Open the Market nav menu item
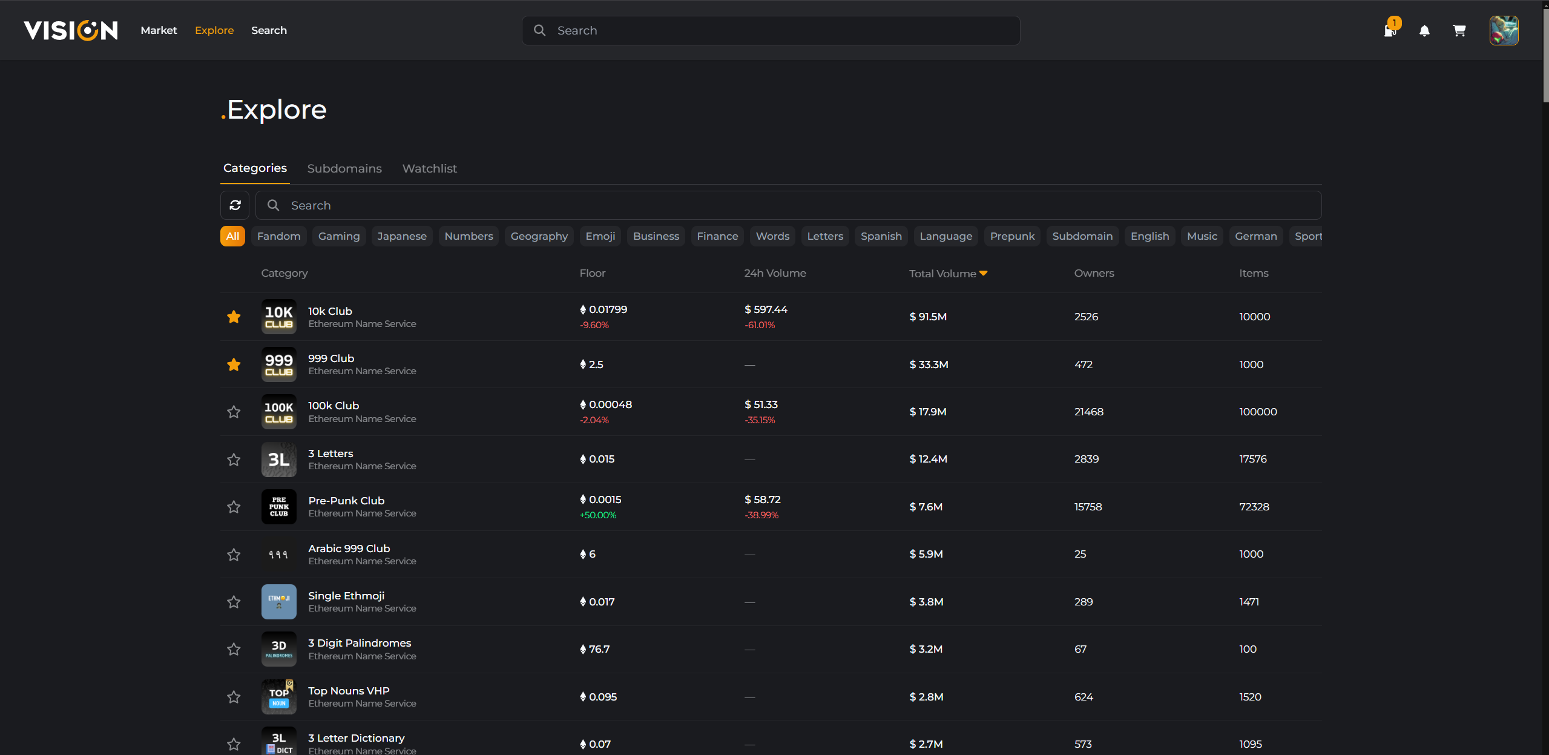The height and width of the screenshot is (755, 1549). tap(159, 30)
